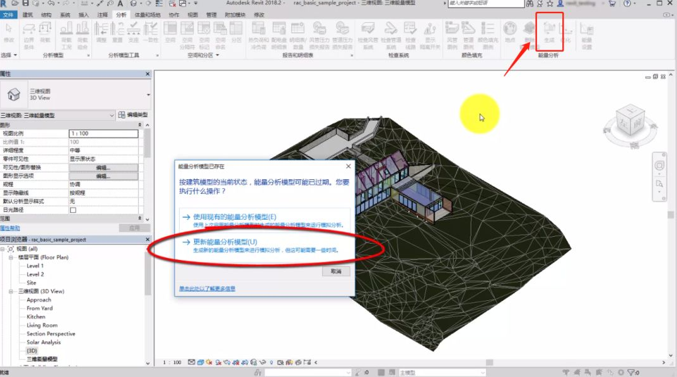Screen dimensions: 677x377
Task: Open the 主模型 design options dropdown in status bar
Action: [442, 373]
